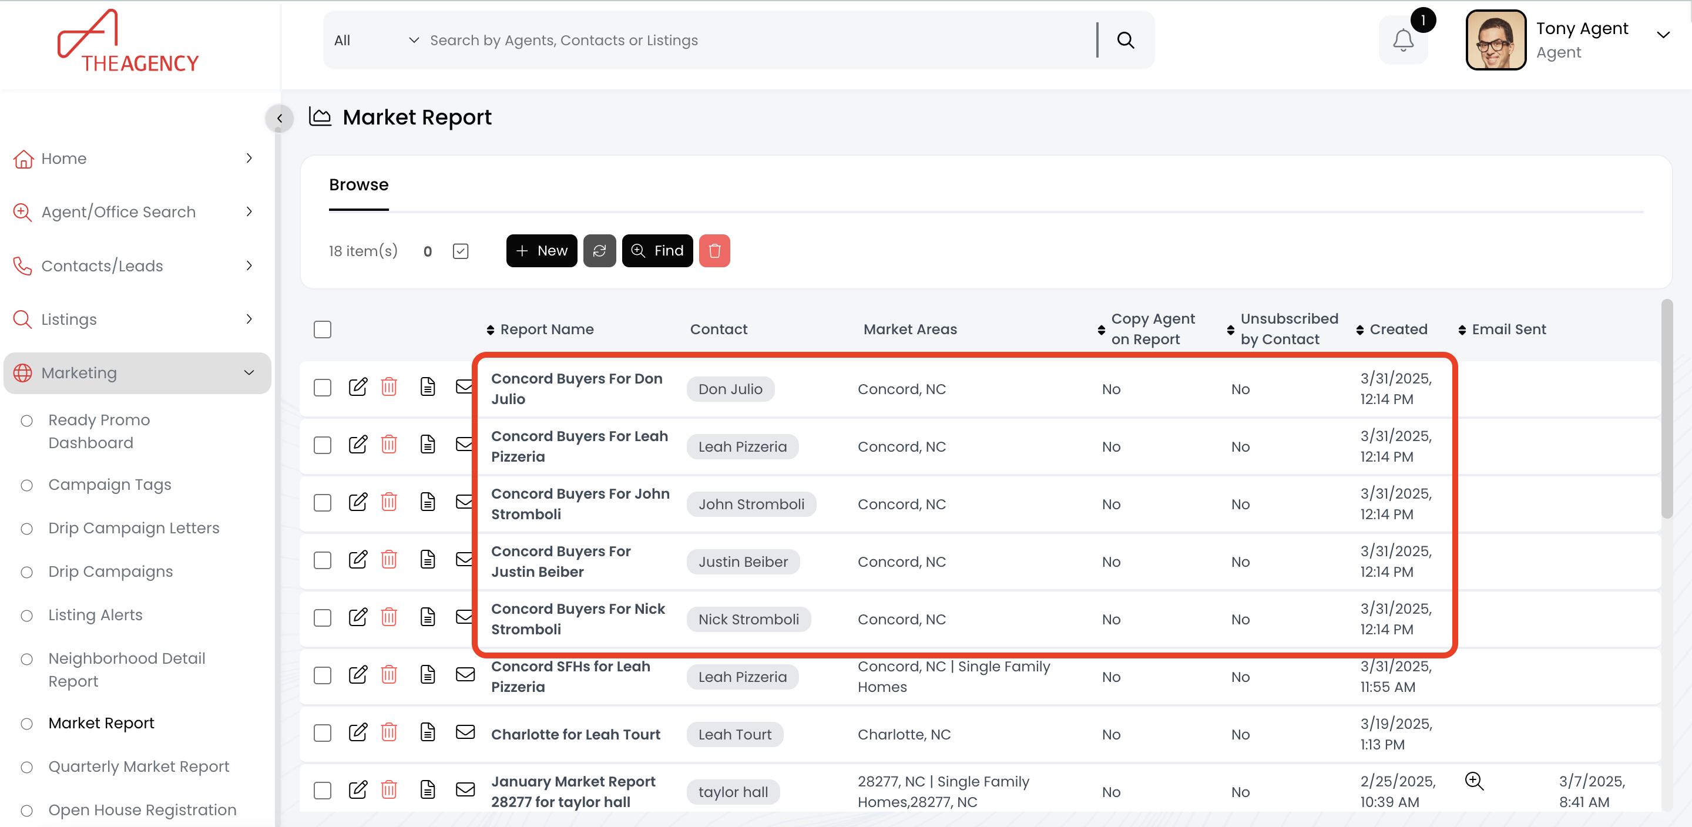Click the refresh icon button
Screen dimensions: 1692x827
coord(599,251)
